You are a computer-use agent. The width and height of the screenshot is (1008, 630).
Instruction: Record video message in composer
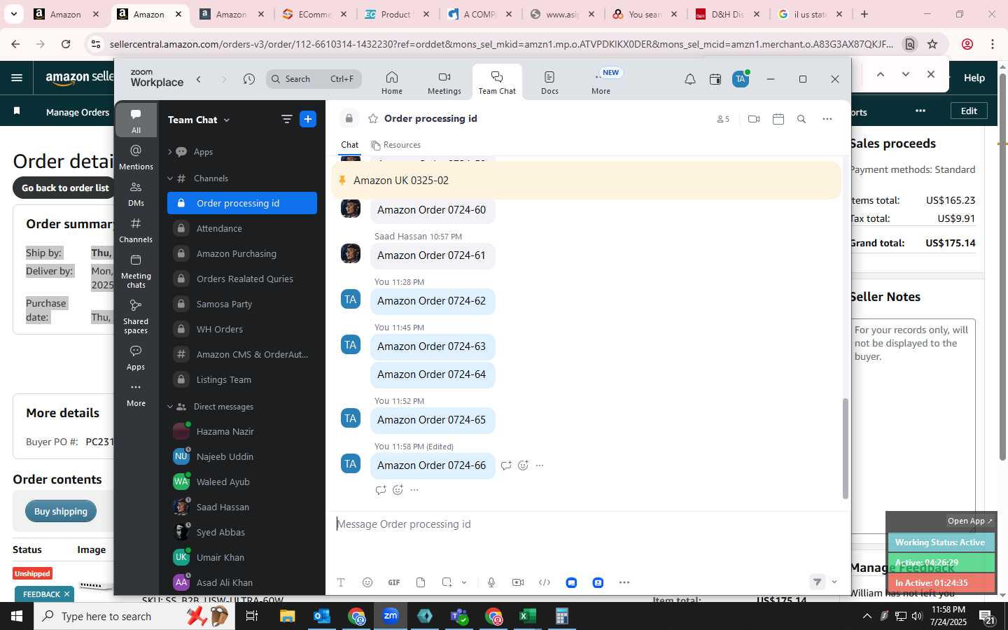tap(518, 582)
